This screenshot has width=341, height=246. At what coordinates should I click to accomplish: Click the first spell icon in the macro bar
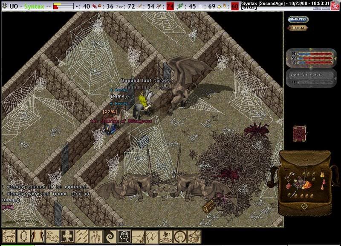pyautogui.click(x=9, y=237)
